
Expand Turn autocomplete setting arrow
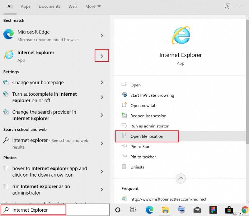point(102,97)
